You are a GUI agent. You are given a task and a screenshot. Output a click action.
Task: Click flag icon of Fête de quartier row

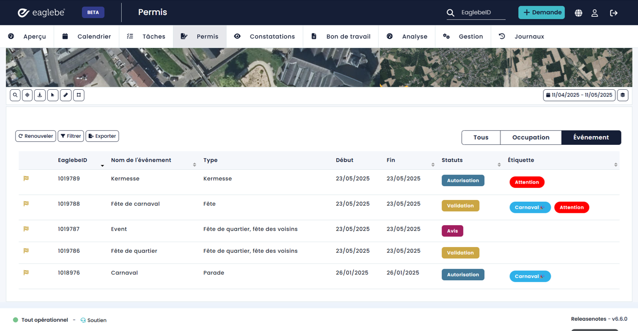coord(26,251)
